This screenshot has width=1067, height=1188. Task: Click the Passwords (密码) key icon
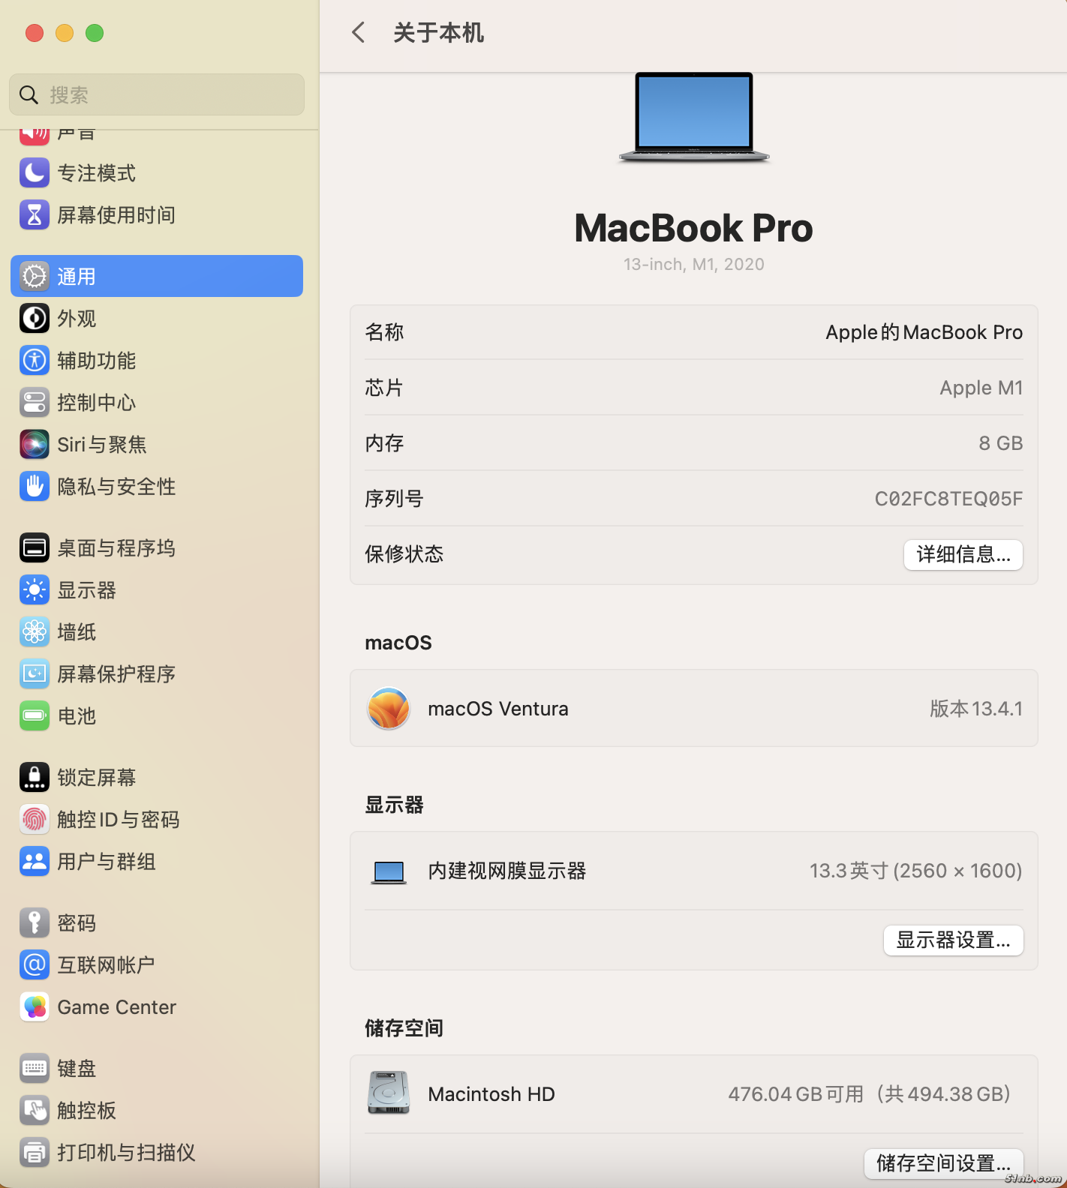click(35, 923)
